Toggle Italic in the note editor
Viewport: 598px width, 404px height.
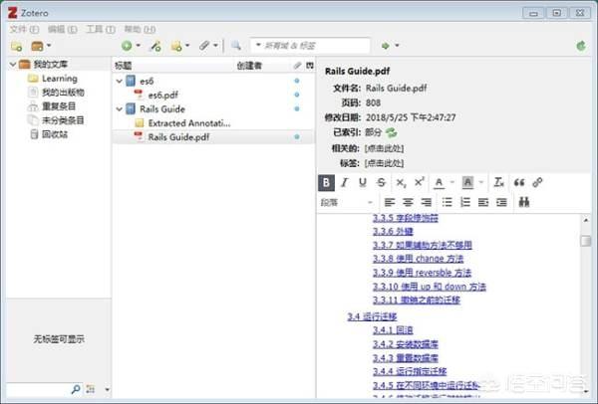tap(345, 183)
